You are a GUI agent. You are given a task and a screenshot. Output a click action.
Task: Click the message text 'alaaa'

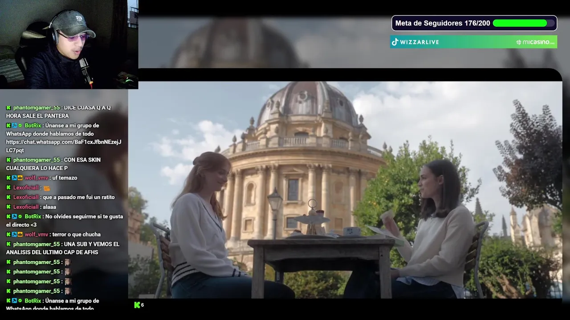point(49,207)
